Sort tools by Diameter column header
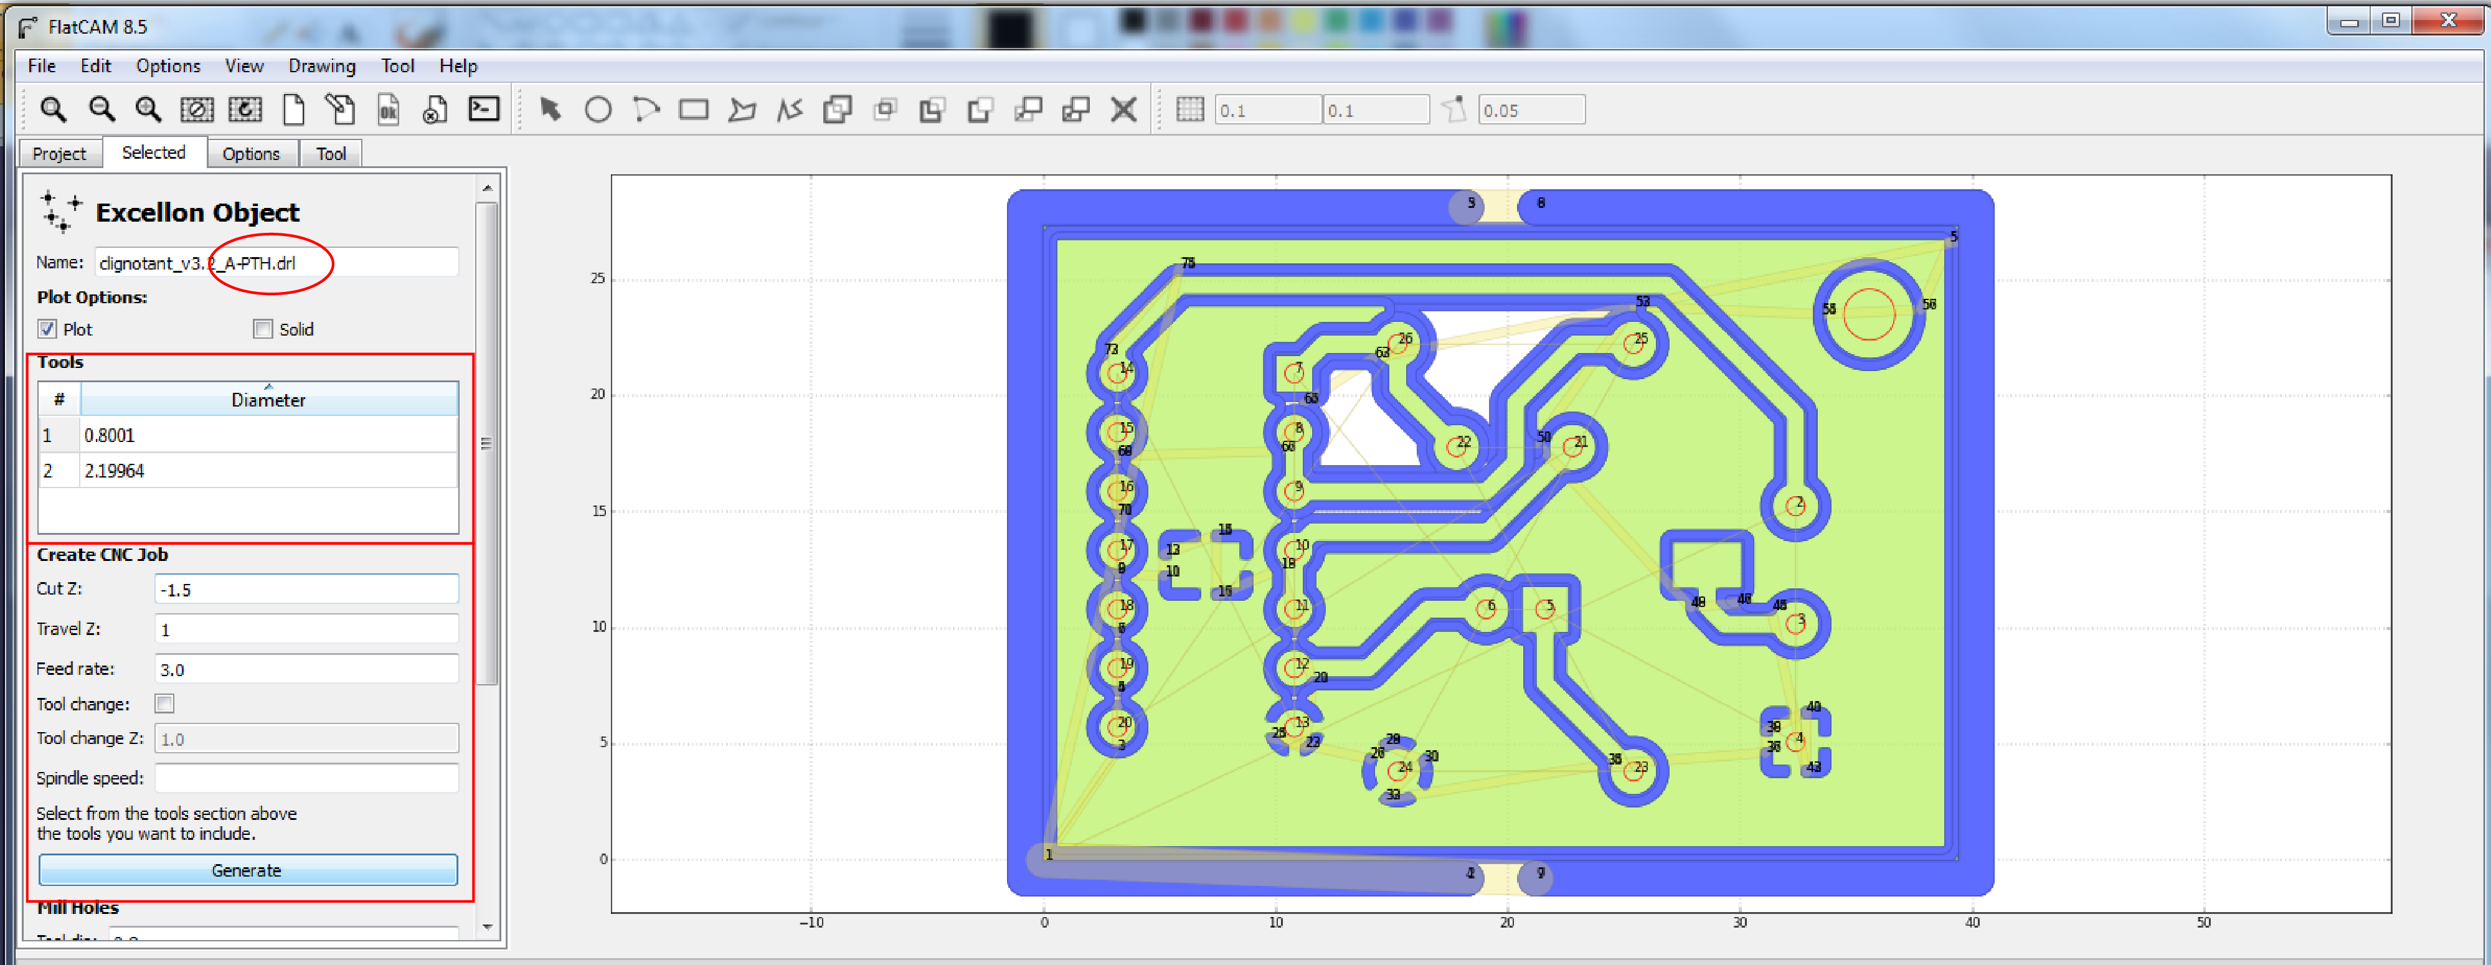Screen dimensions: 2491x965 [268, 400]
